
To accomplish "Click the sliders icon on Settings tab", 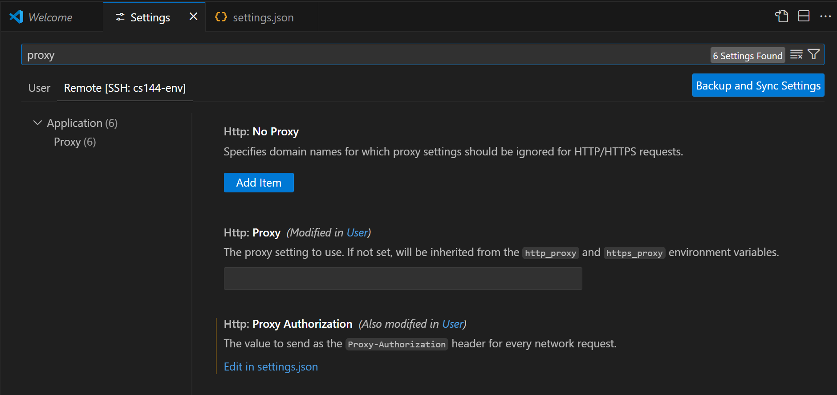I will (x=120, y=17).
